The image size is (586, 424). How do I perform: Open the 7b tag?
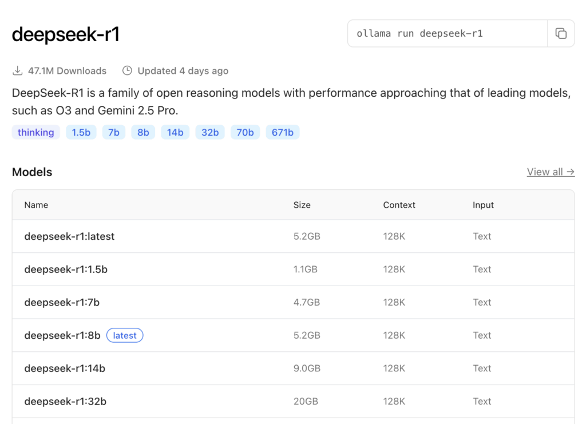[114, 132]
